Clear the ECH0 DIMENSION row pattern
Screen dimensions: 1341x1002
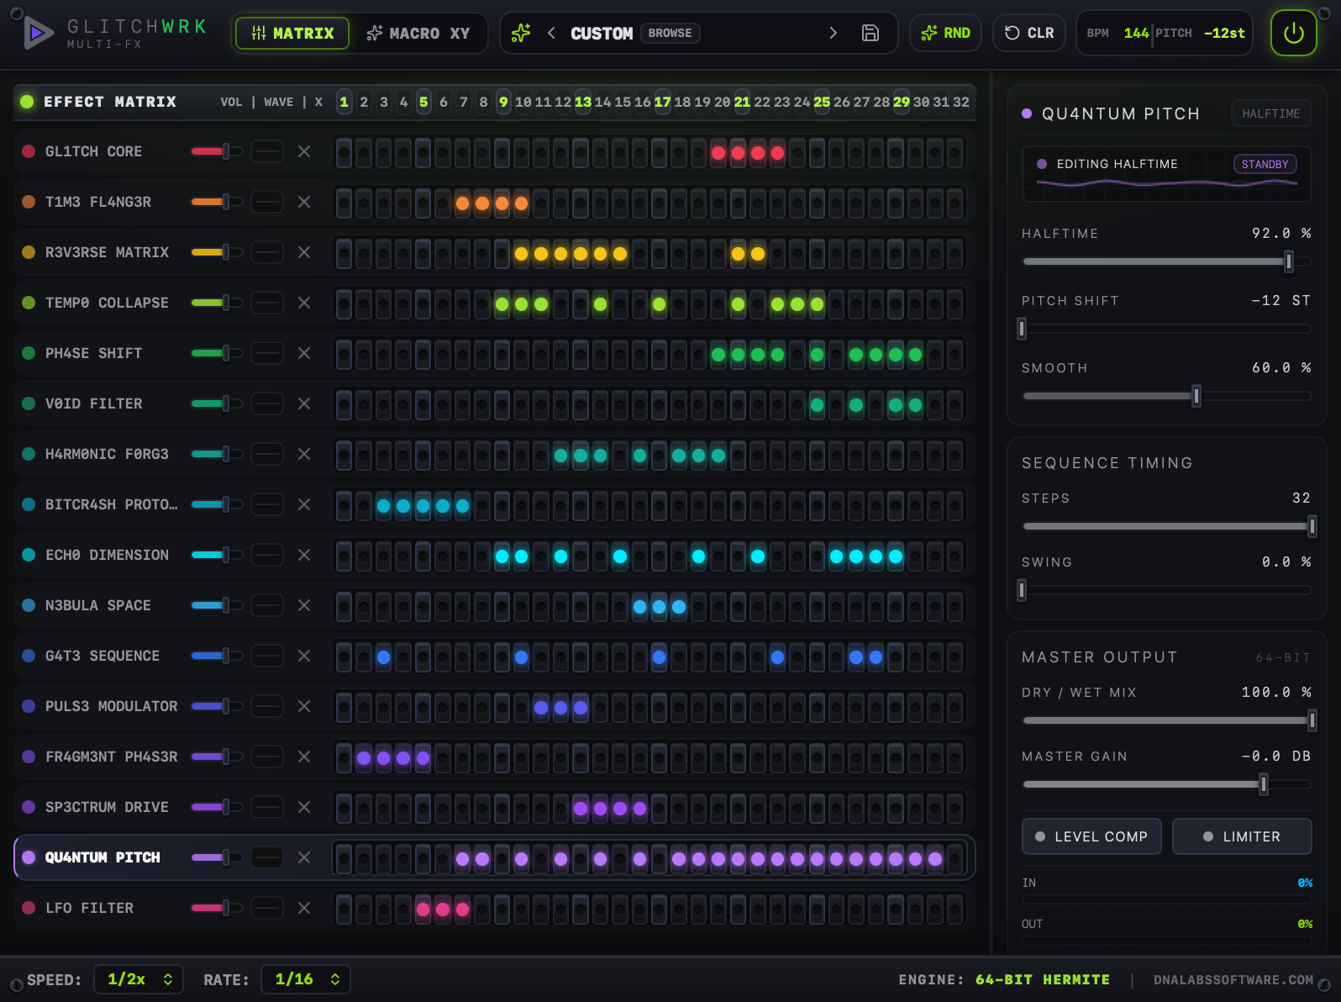(304, 555)
